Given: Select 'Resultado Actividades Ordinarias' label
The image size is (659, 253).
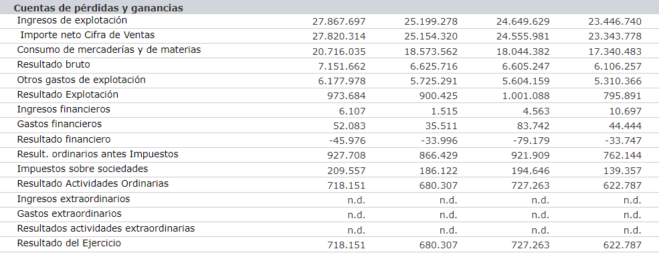Looking at the screenshot, I should (93, 183).
